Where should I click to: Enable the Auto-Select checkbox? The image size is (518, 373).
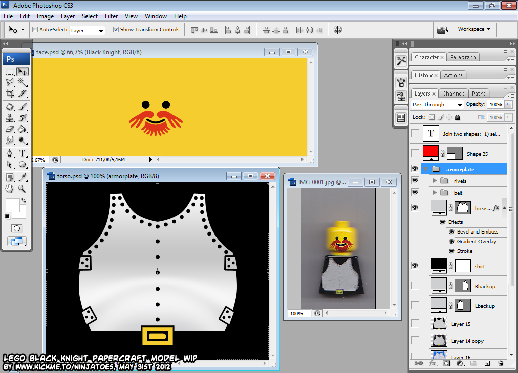[x=35, y=30]
